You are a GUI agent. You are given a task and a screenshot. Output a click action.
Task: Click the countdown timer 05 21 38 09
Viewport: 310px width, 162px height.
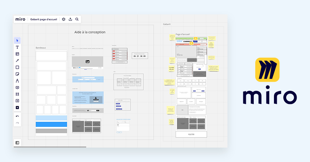point(140,56)
